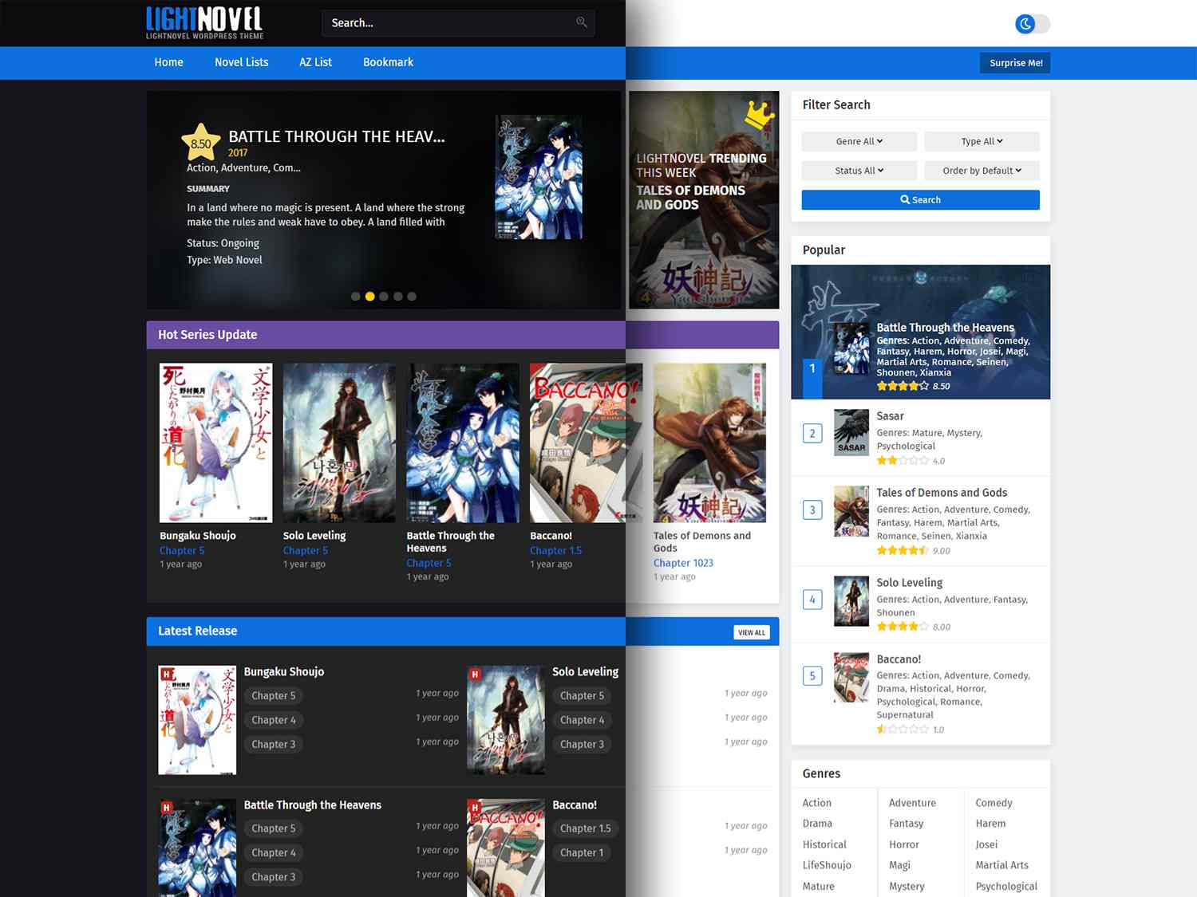The height and width of the screenshot is (897, 1197).
Task: Click the blue Search filter button
Action: [x=920, y=200]
